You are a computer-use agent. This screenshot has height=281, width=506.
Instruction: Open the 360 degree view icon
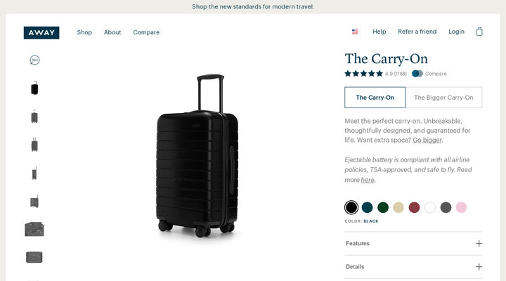point(34,60)
